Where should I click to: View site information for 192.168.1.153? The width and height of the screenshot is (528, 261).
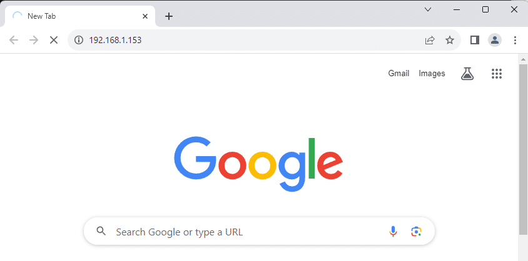coord(79,40)
